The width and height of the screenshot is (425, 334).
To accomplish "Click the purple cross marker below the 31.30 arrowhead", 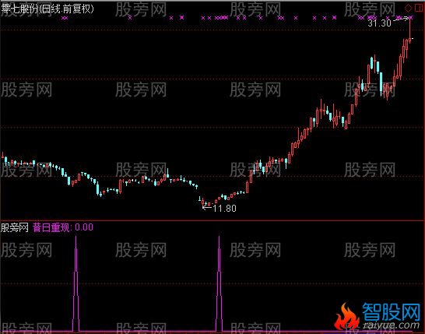I will (x=411, y=18).
